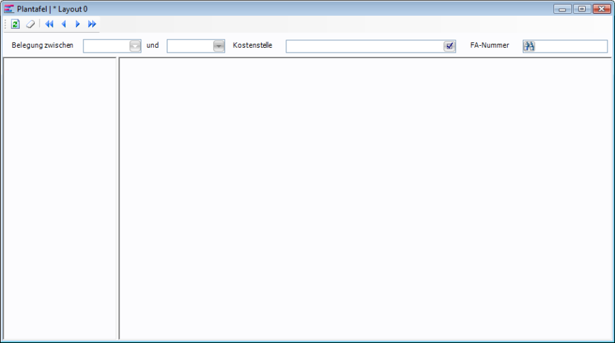
Task: Click the checkmark selection button for Kostenstelle
Action: [x=449, y=46]
